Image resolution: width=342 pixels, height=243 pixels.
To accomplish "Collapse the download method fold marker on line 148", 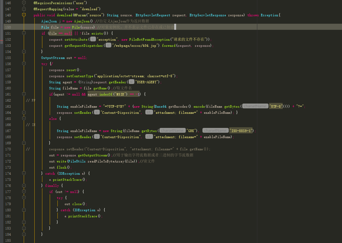I will [x=24, y=15].
